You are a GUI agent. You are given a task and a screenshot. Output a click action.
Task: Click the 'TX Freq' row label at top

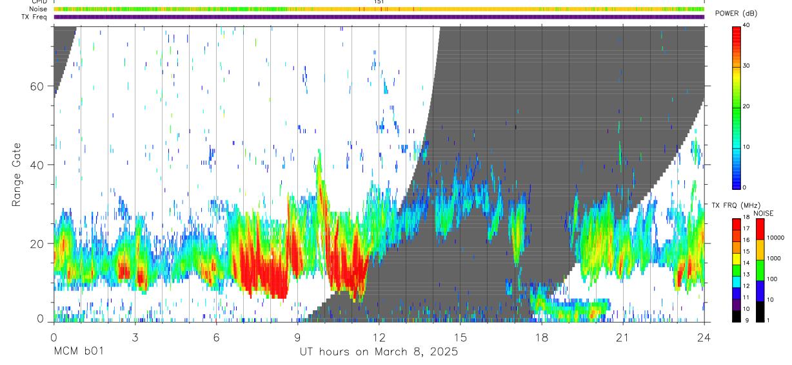[x=35, y=17]
